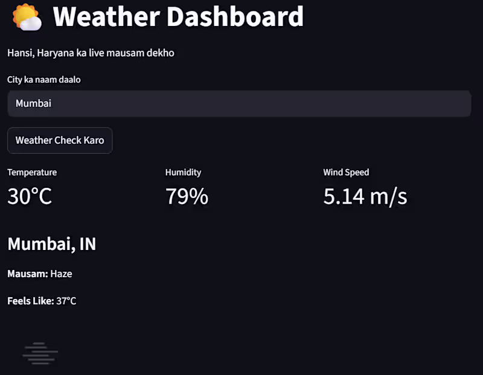Click the haze condition icon

[x=40, y=353]
